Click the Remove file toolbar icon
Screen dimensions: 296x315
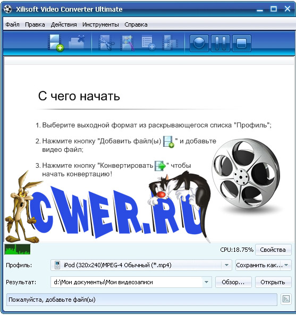tap(77, 42)
